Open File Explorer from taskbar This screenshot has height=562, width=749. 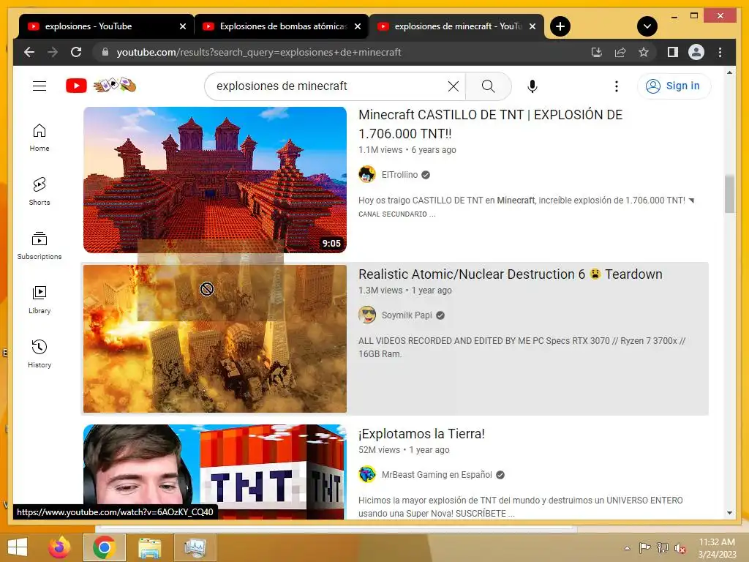pyautogui.click(x=149, y=547)
